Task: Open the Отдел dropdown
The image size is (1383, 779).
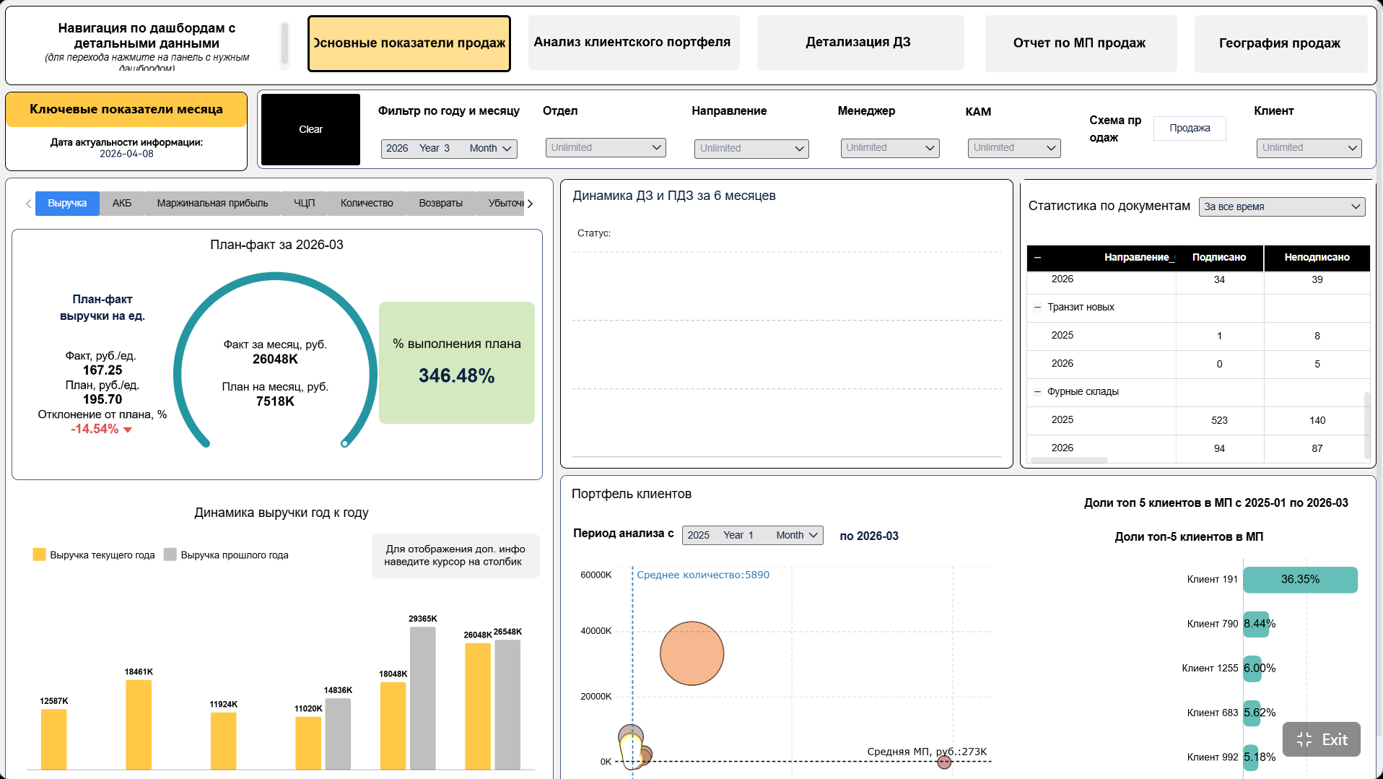Action: click(x=606, y=148)
